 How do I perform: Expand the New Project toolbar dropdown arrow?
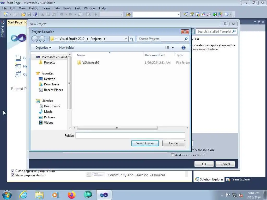pyautogui.click(x=10, y=15)
